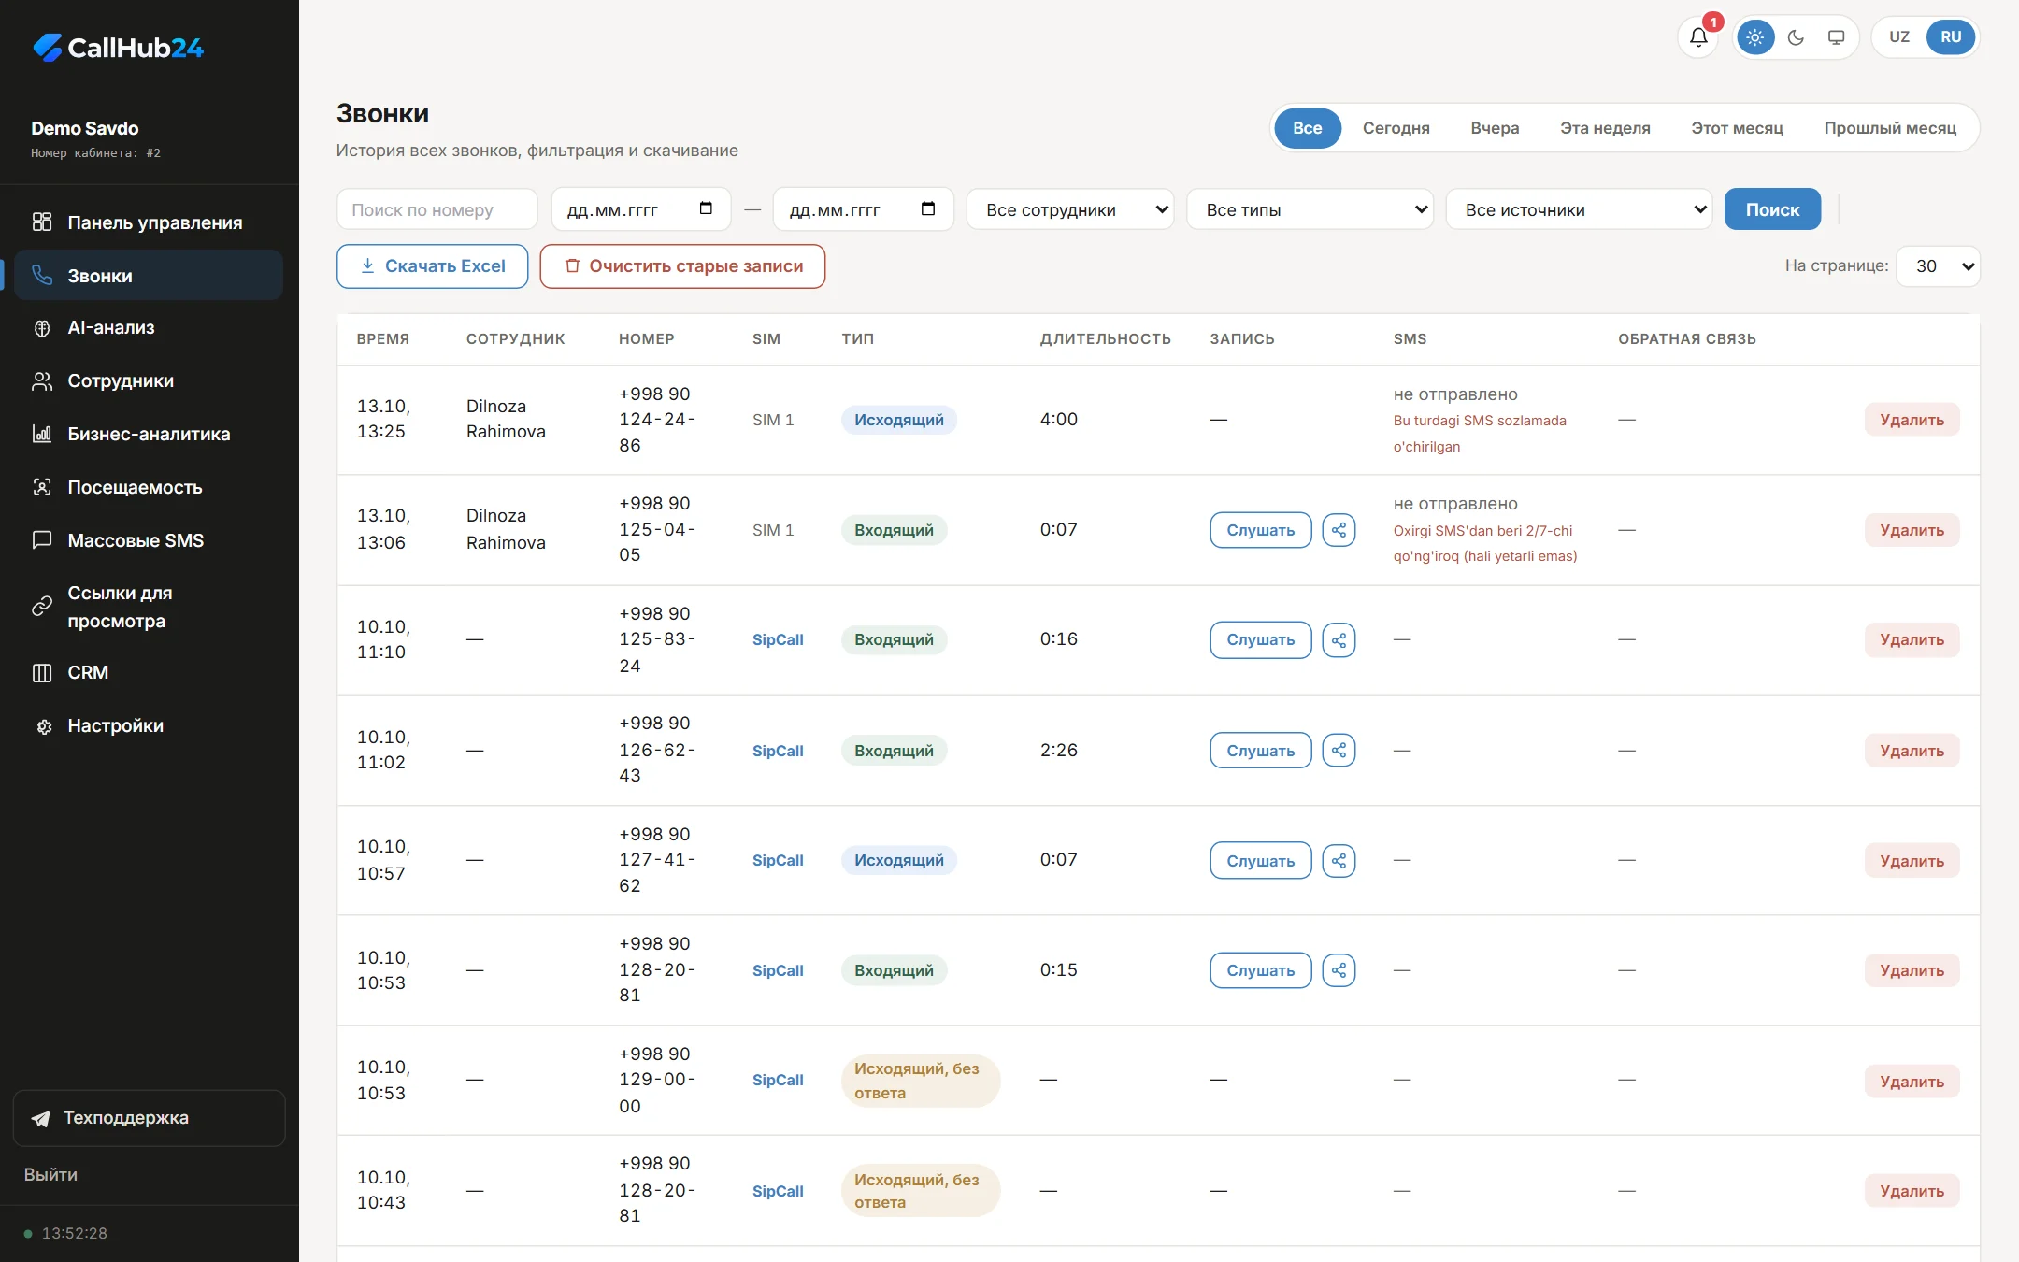Select the Сегодня period tab
This screenshot has height=1262, width=2019.
coord(1396,128)
